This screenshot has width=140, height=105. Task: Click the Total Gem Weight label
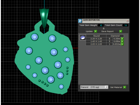[88, 25]
